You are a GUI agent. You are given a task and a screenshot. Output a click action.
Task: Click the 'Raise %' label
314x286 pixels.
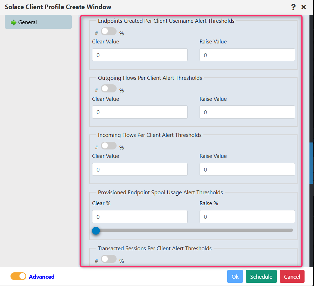coord(209,203)
